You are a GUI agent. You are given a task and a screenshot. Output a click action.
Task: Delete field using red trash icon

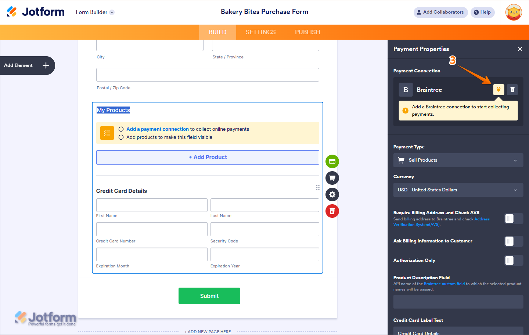[332, 211]
